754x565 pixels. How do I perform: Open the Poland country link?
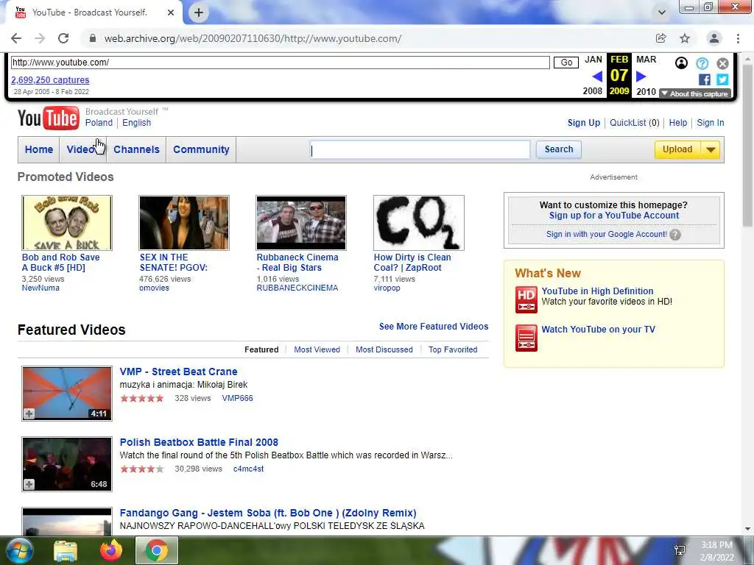pyautogui.click(x=99, y=123)
